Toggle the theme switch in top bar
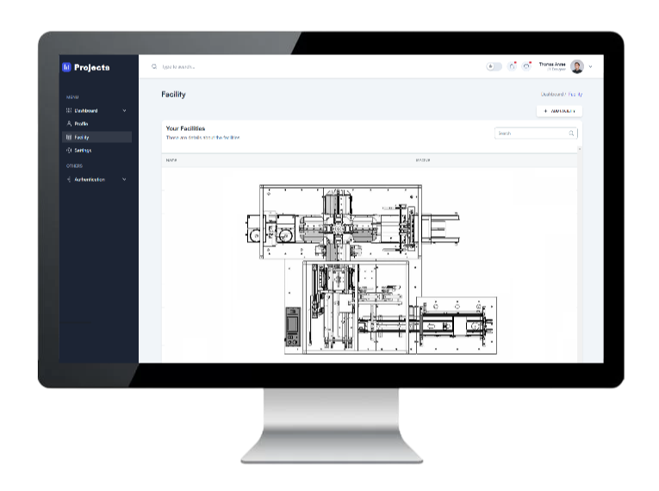 [x=494, y=66]
